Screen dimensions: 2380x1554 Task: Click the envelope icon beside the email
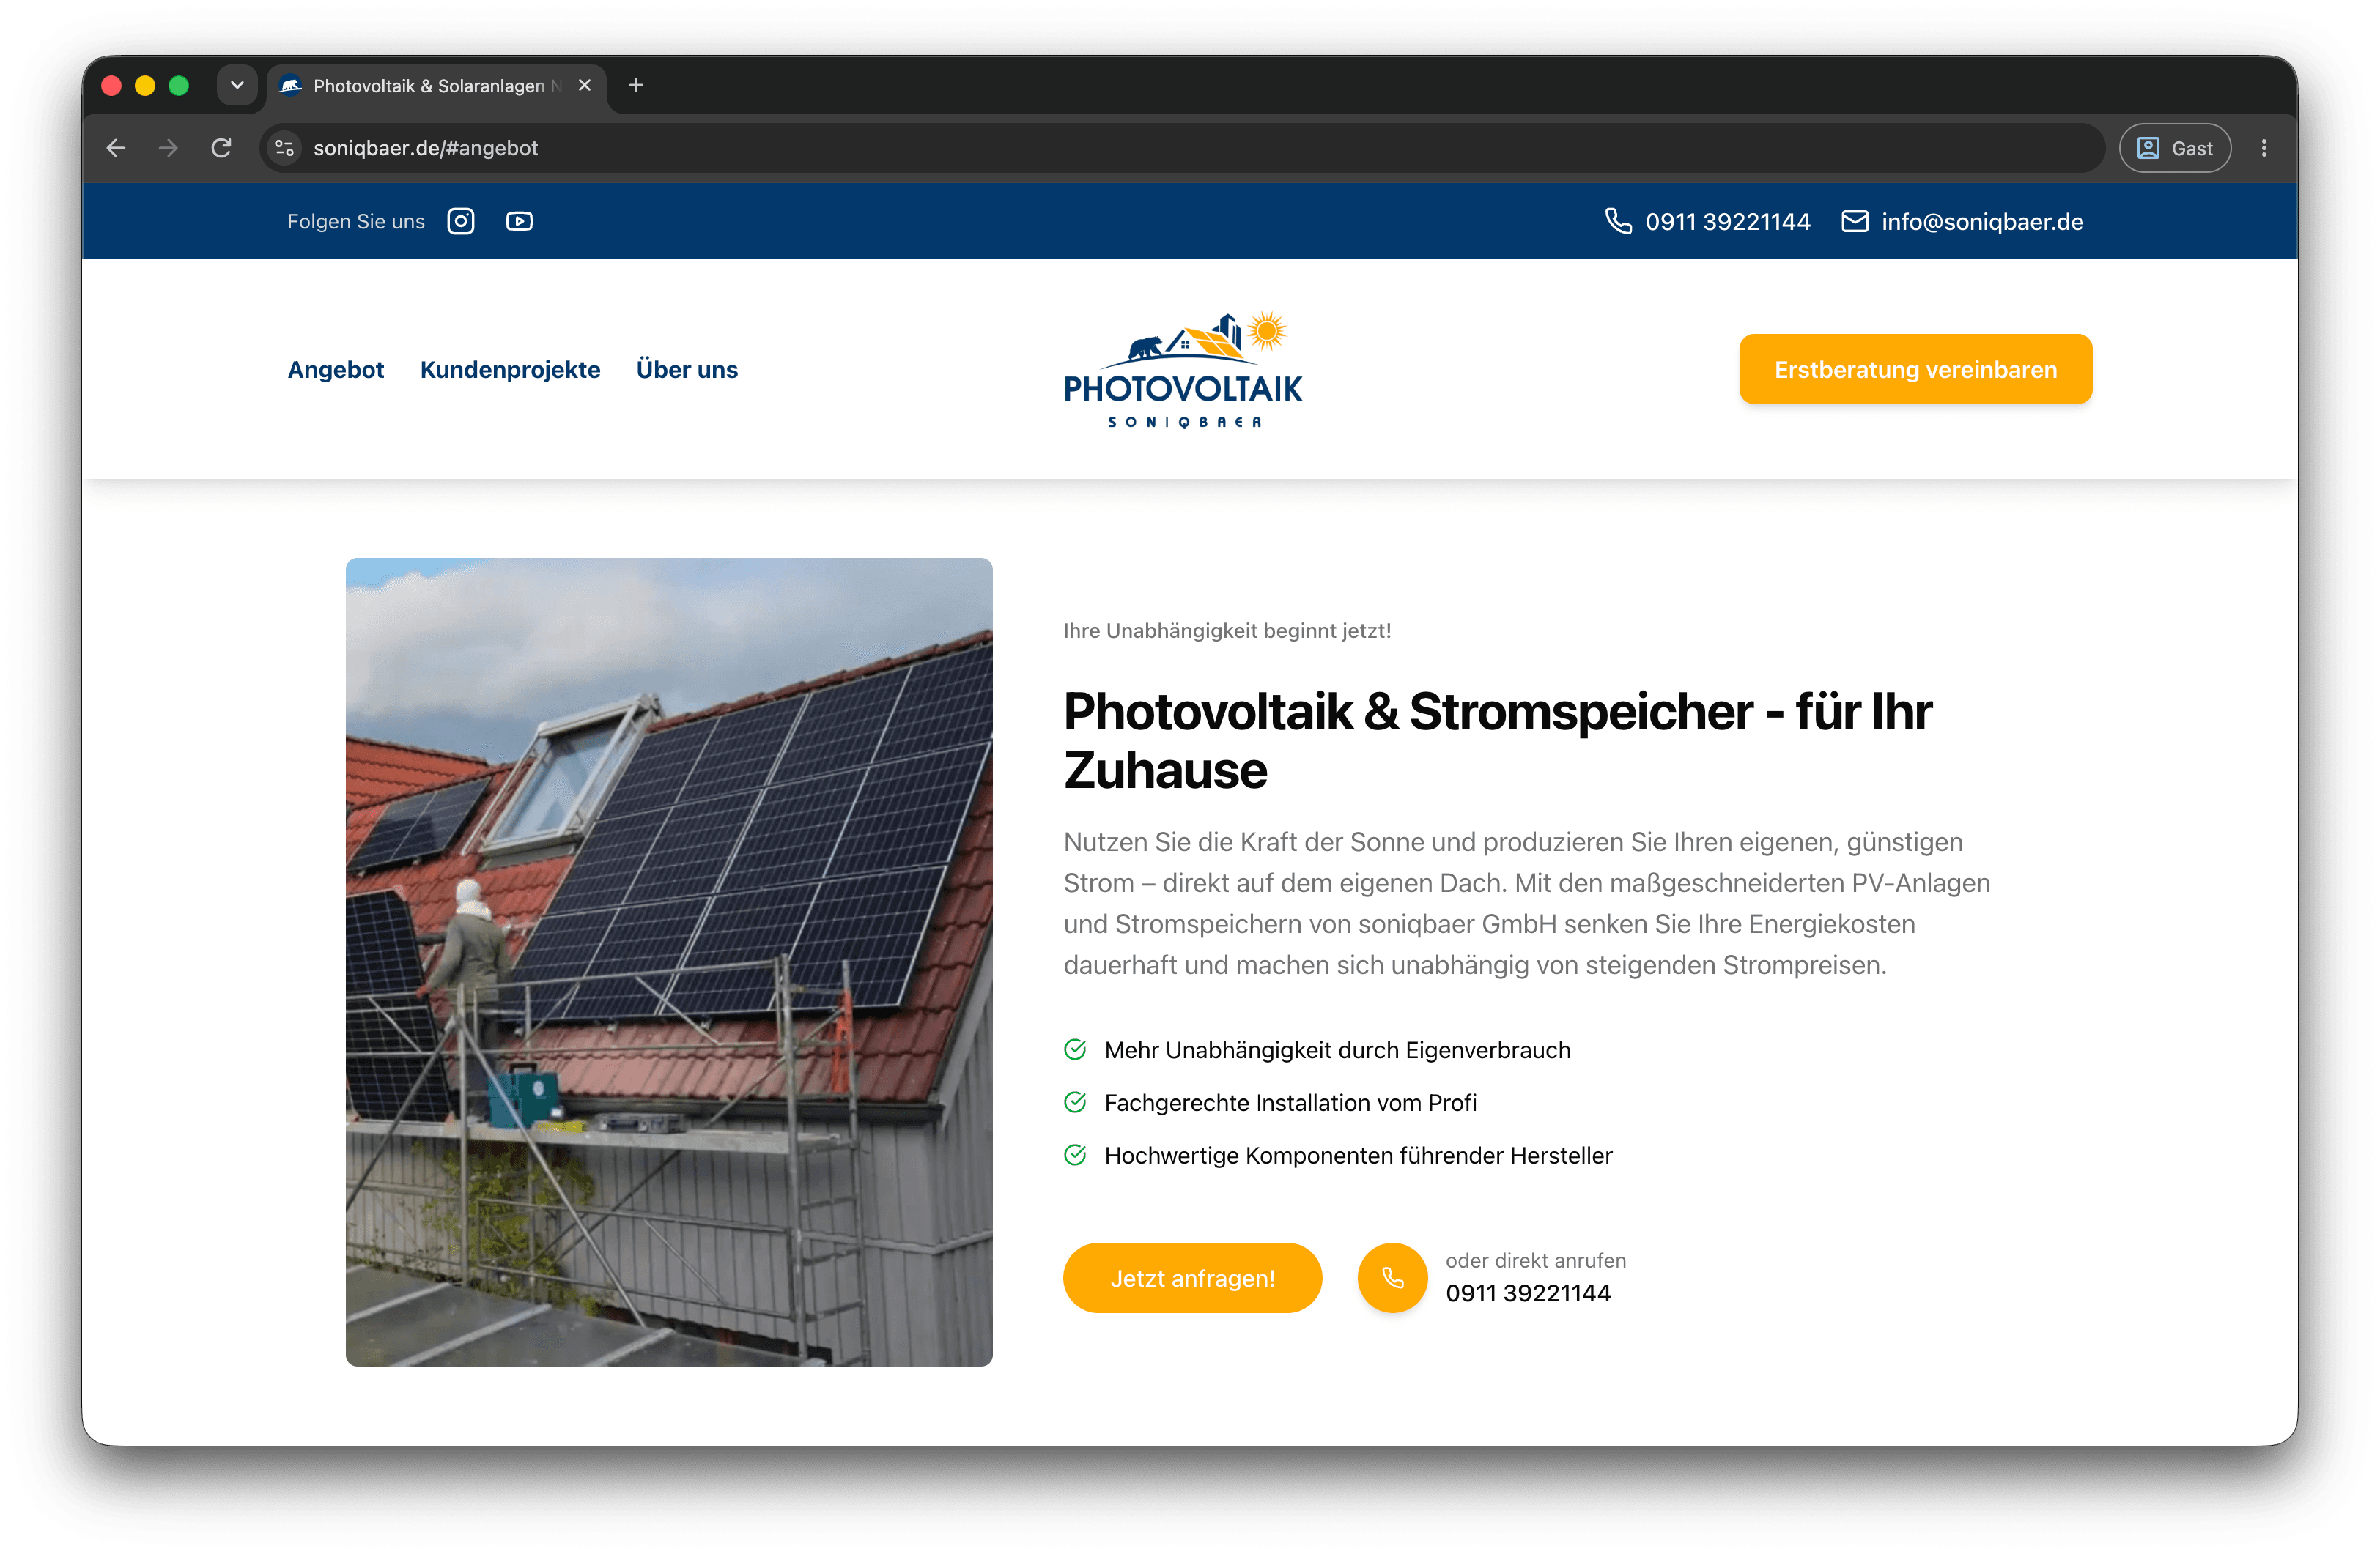[1854, 221]
